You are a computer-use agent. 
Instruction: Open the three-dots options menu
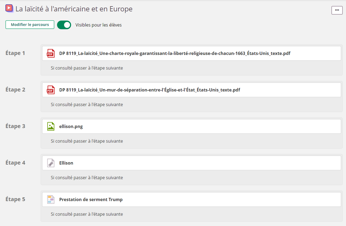tap(337, 10)
